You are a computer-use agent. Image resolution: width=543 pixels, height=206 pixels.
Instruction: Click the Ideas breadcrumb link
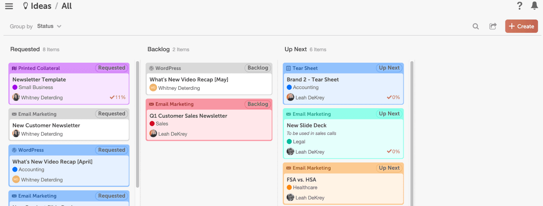[x=41, y=6]
